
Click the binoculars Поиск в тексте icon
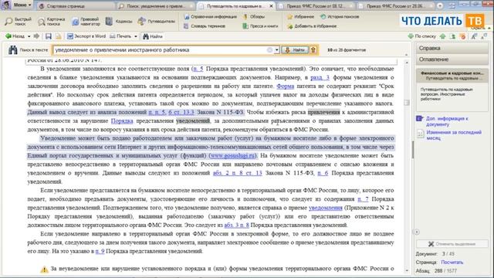(12, 49)
